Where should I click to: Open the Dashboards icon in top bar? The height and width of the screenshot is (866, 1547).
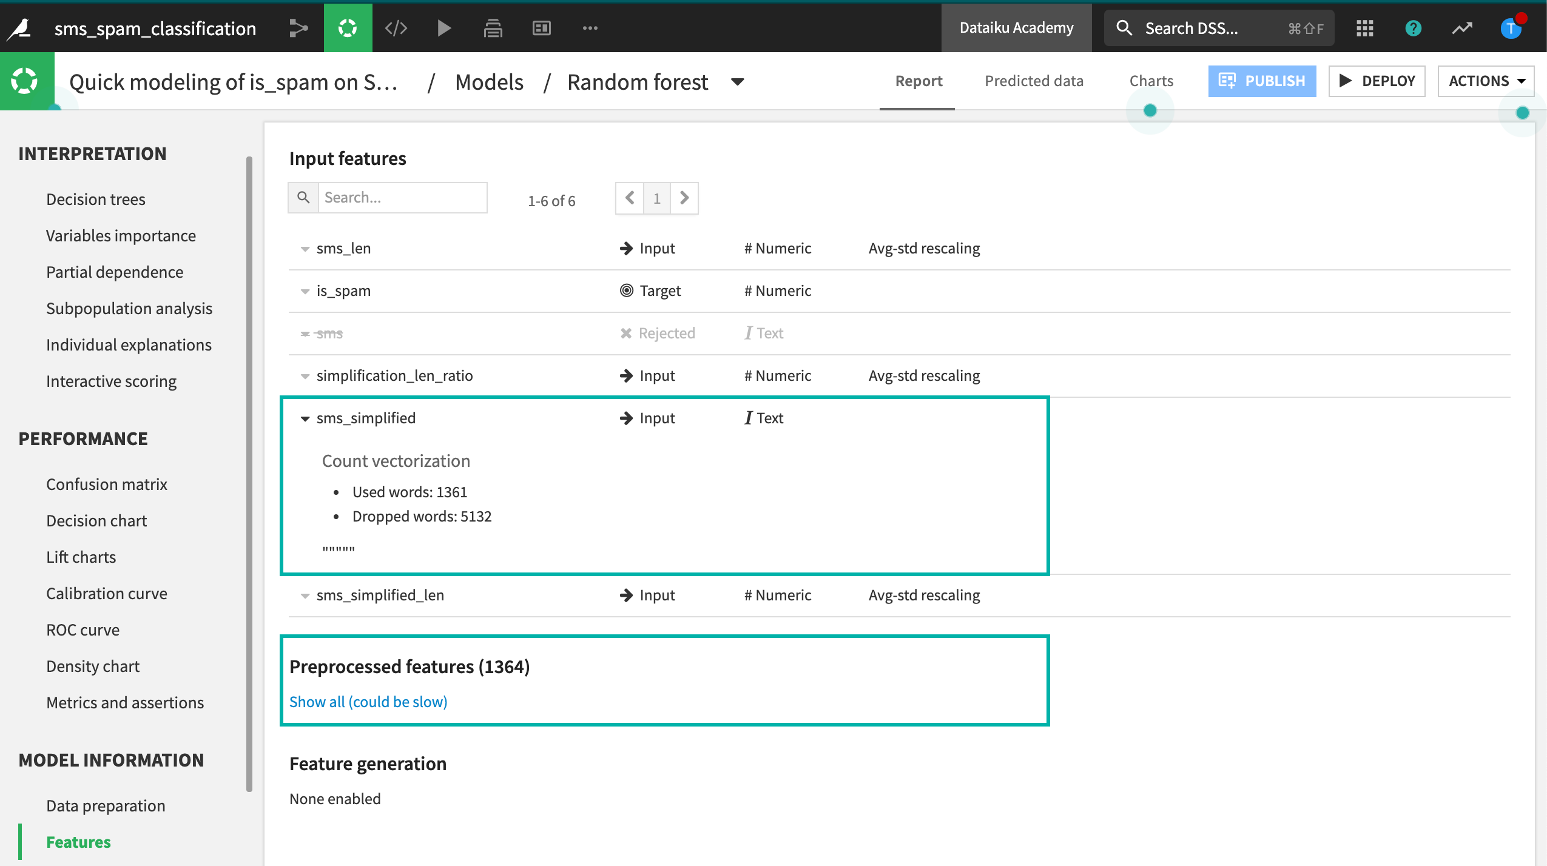tap(541, 28)
